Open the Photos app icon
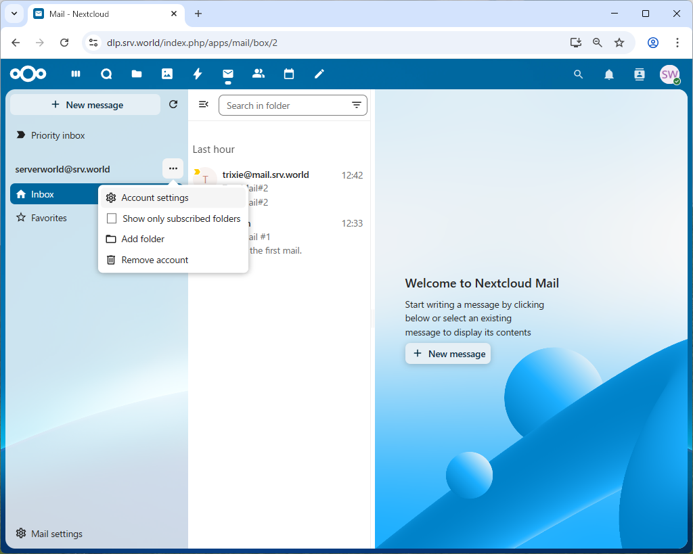The image size is (693, 554). 167,74
